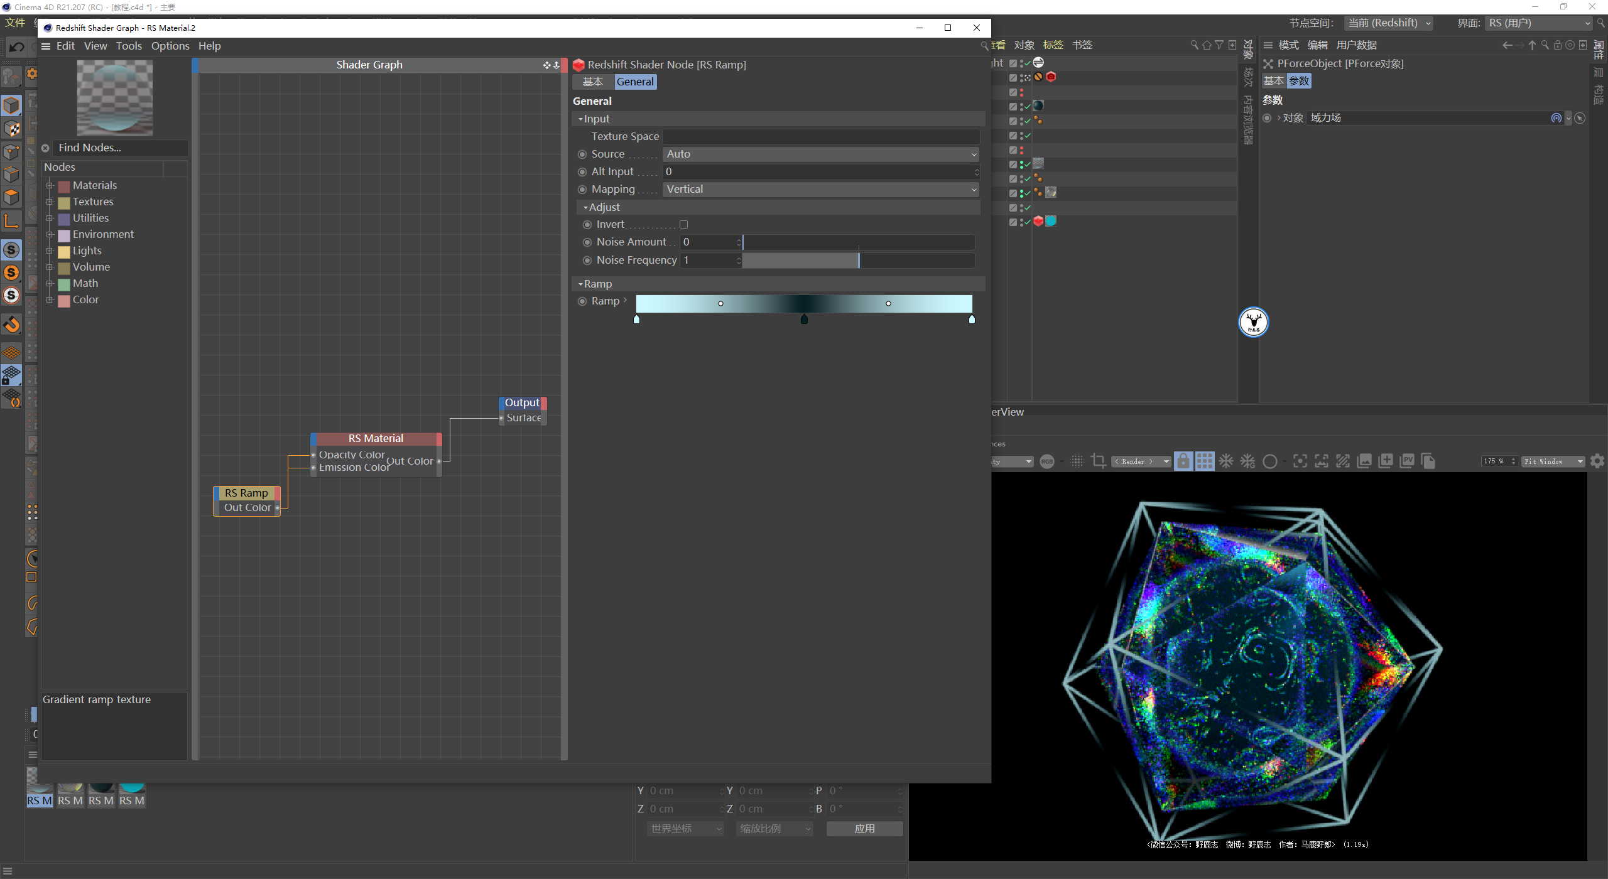Toggle the lock icon in RenderView toolbar

click(1183, 461)
